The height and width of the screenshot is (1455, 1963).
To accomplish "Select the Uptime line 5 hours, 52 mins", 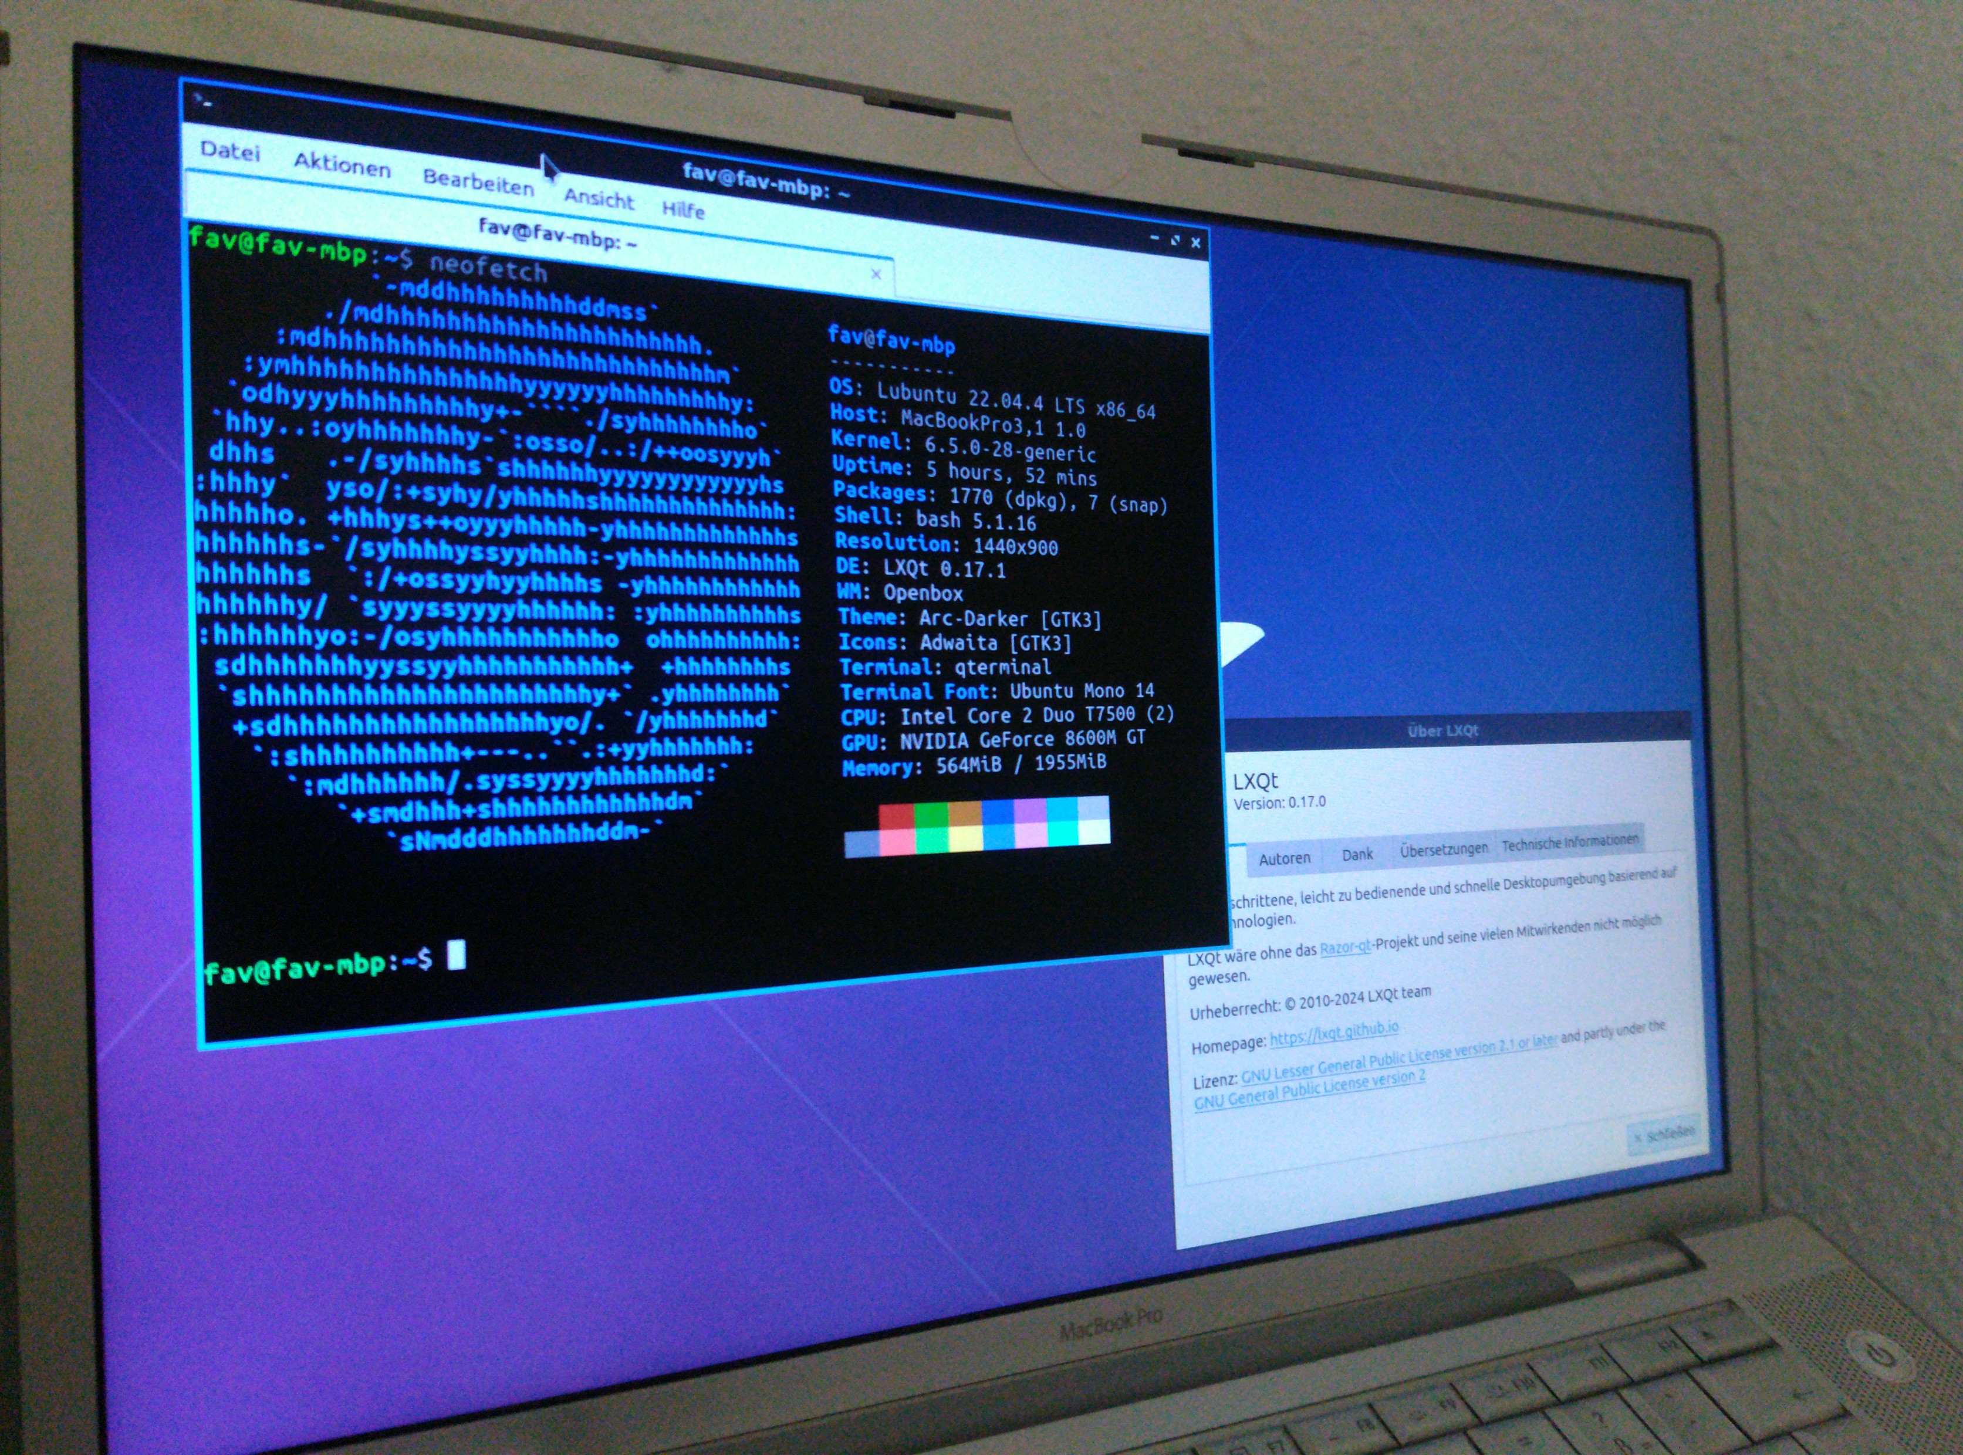I will coord(965,472).
